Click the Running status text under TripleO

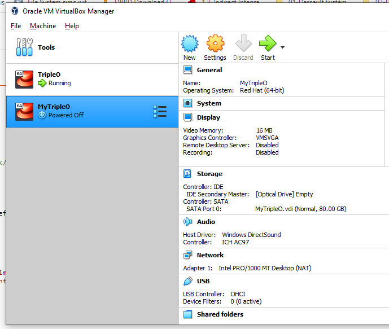point(59,83)
